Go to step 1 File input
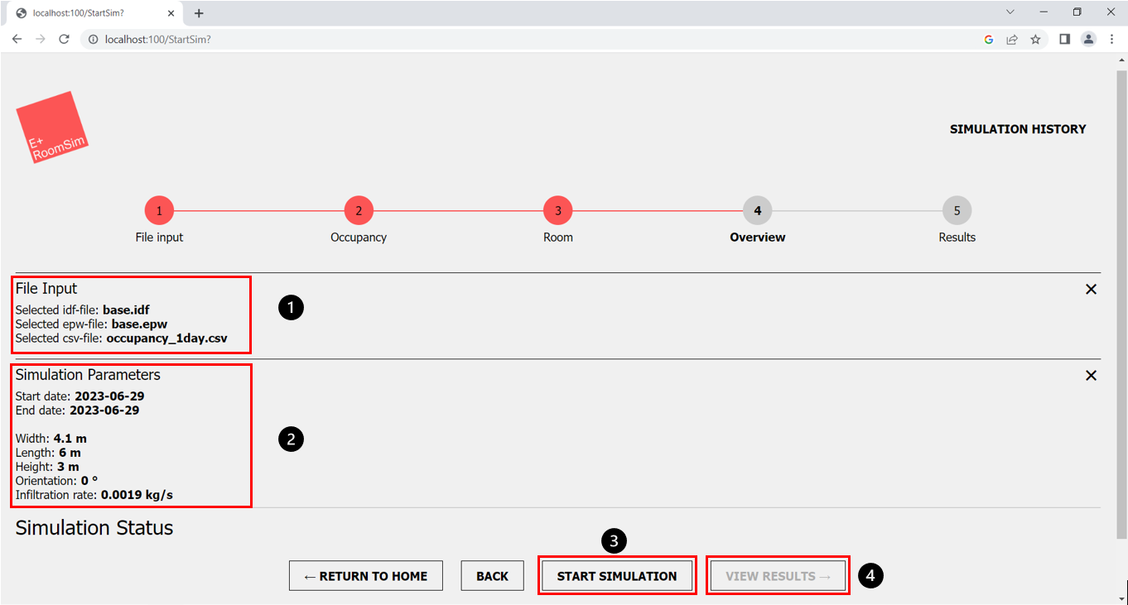1128x605 pixels. pyautogui.click(x=159, y=210)
